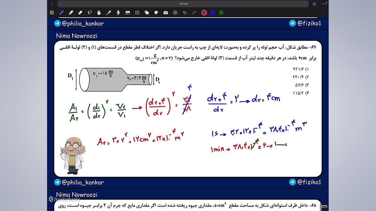
Task: Open the page thumbnails grid
Action: point(52,13)
